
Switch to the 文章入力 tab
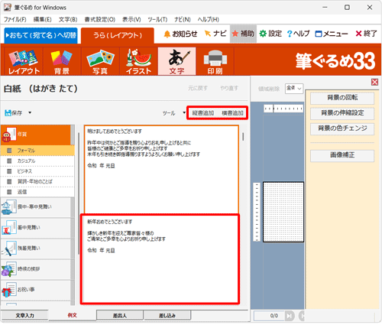(24, 315)
